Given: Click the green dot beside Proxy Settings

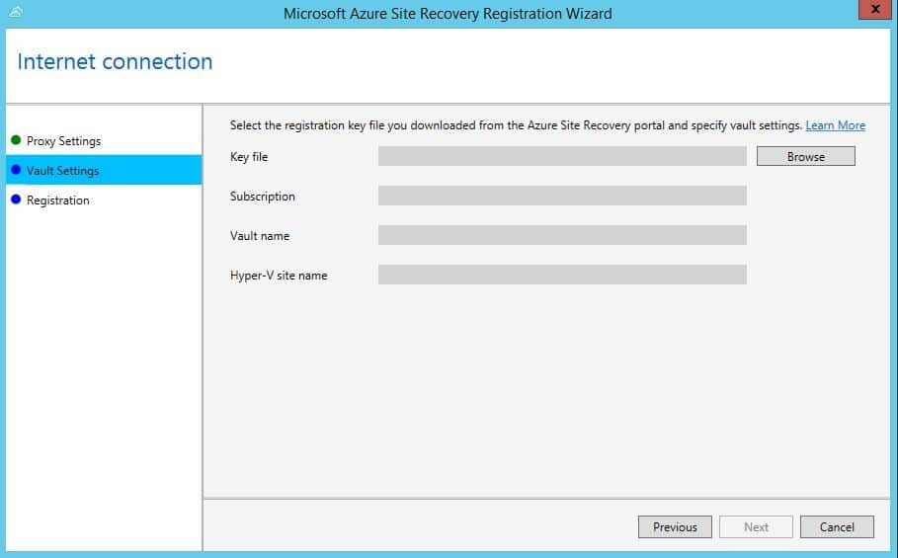Looking at the screenshot, I should (x=16, y=140).
